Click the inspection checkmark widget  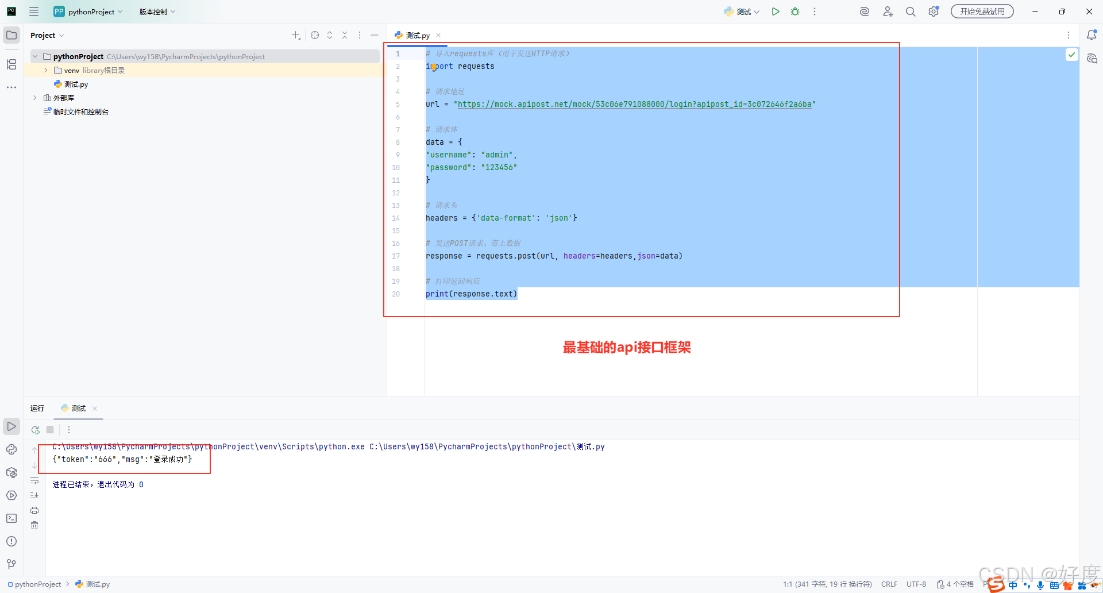(1072, 55)
